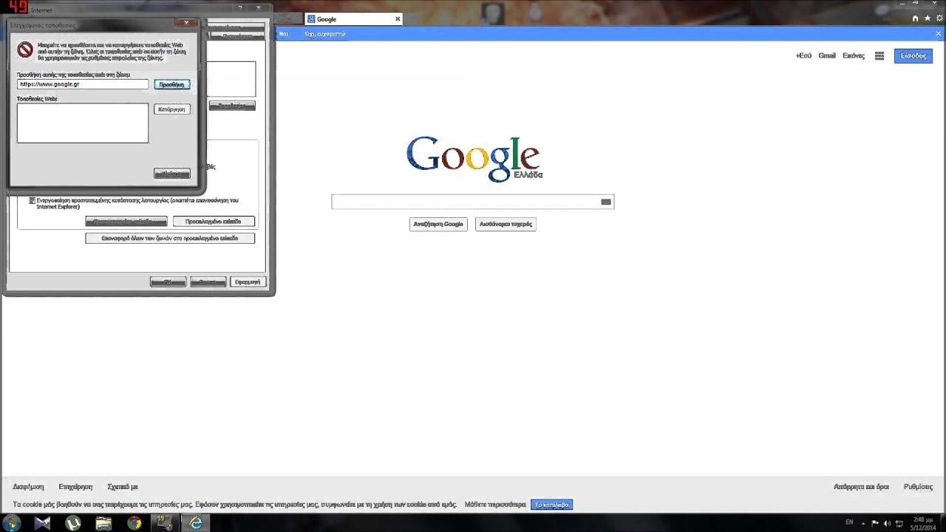The height and width of the screenshot is (532, 946).
Task: Toggle the protected mode checkbox
Action: pyautogui.click(x=33, y=200)
